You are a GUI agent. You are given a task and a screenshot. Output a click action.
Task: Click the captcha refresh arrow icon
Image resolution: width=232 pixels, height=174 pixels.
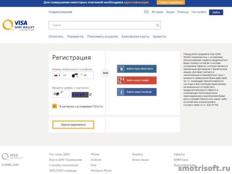tap(90, 95)
